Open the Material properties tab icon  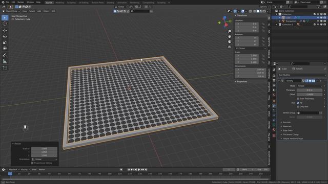pos(274,129)
